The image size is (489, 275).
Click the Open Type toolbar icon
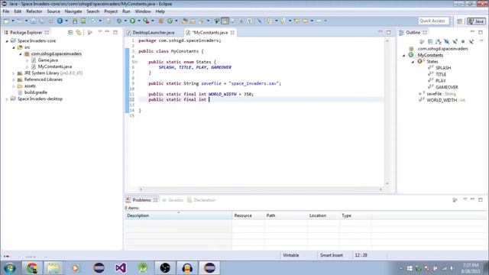[184, 21]
